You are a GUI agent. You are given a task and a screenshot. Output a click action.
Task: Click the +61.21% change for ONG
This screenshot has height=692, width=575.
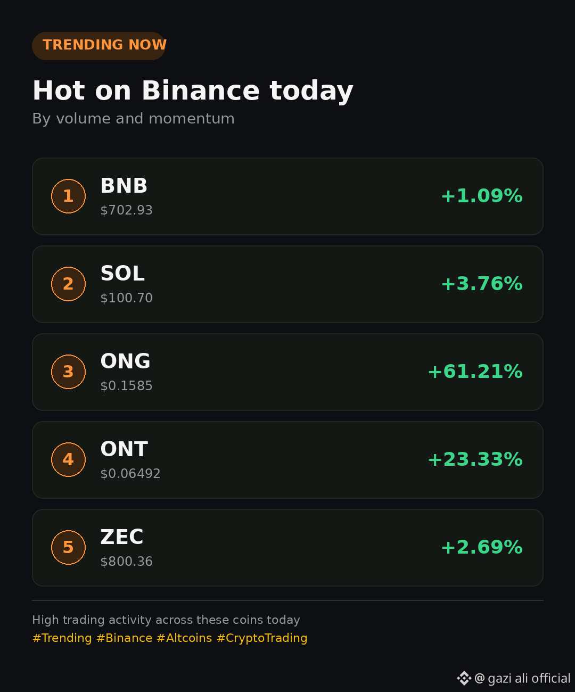pos(475,372)
